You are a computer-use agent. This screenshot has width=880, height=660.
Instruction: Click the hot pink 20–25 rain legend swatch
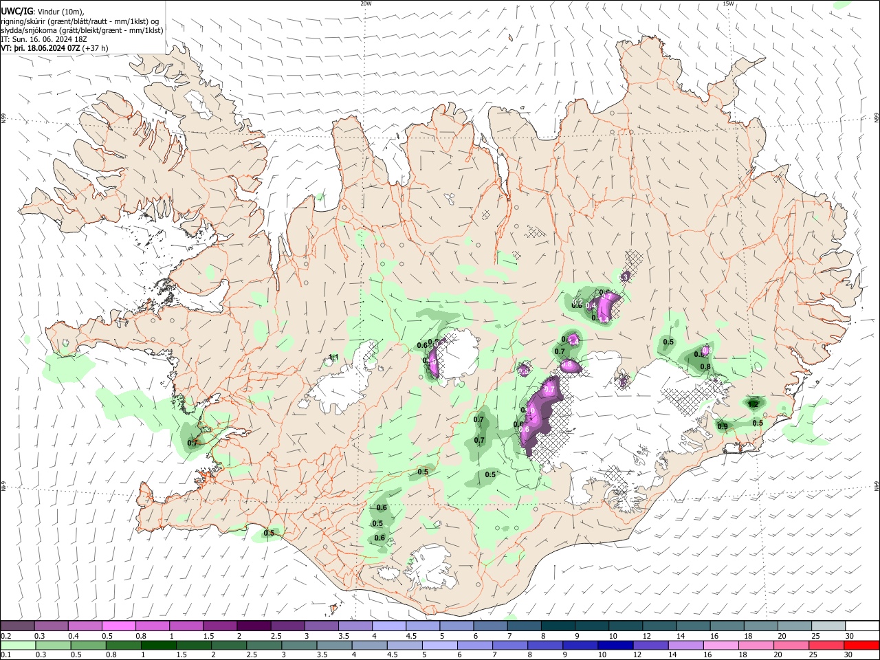point(791,646)
